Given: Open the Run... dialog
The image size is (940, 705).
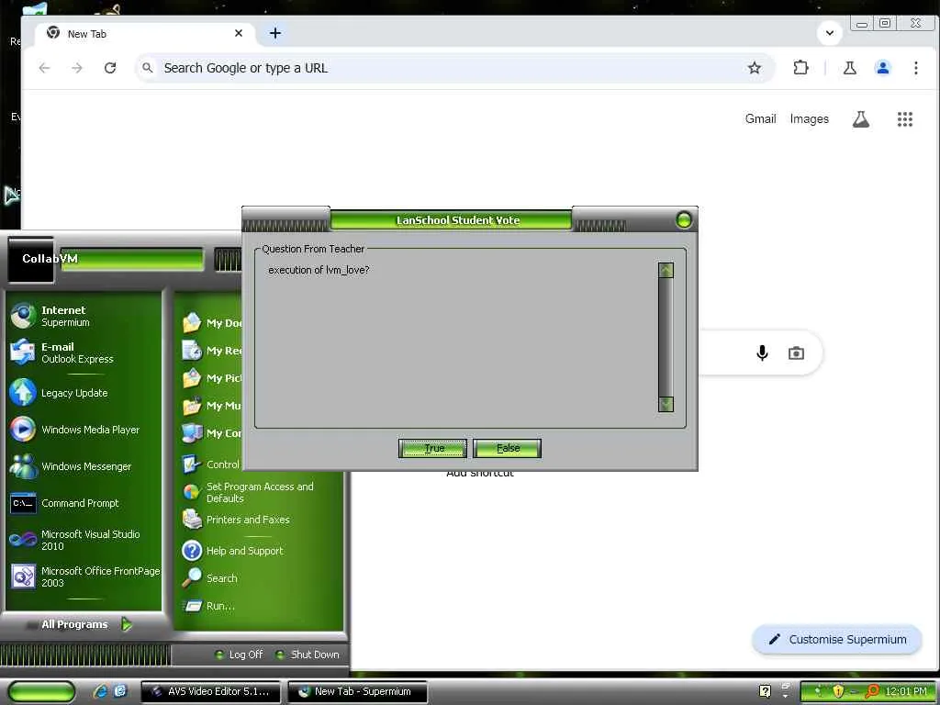Looking at the screenshot, I should pos(208,606).
